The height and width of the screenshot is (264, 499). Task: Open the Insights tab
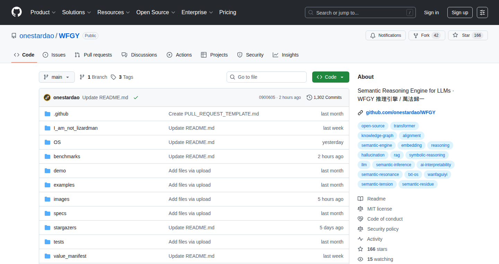click(x=286, y=55)
